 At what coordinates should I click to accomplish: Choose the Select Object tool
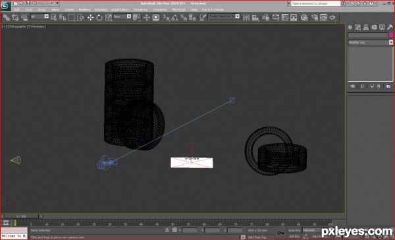53,17
